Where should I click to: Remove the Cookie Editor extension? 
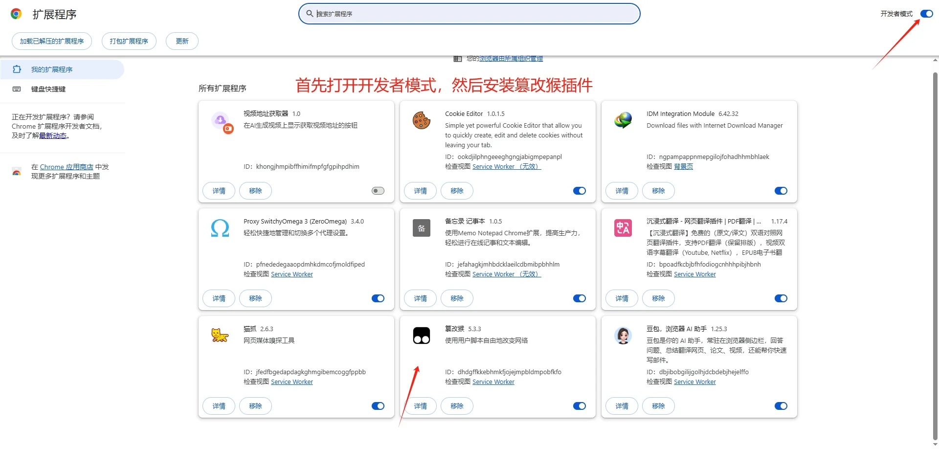(457, 191)
